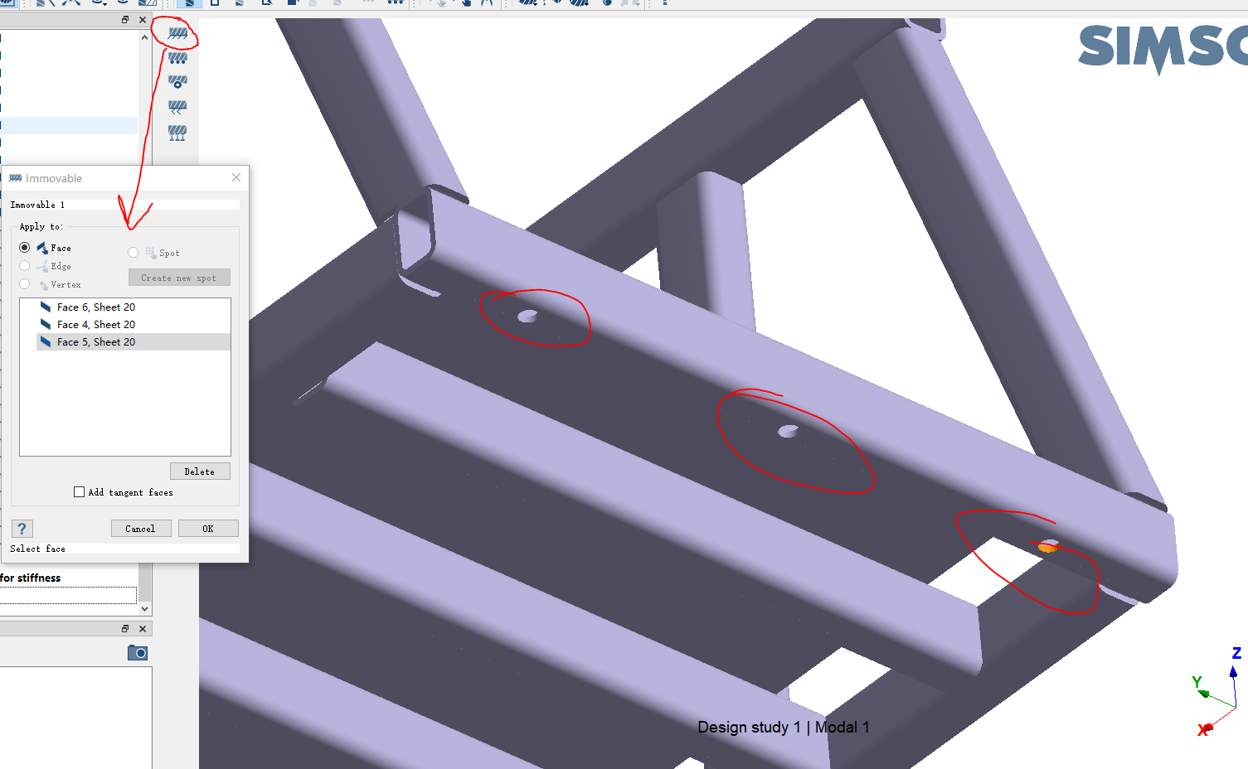Select the restraint icon with double arrows
The height and width of the screenshot is (769, 1248).
(x=177, y=107)
